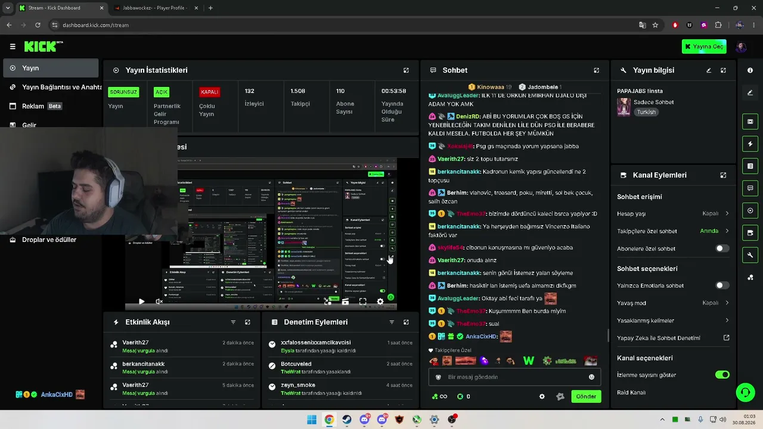The width and height of the screenshot is (763, 429).
Task: Open the Yasaklanmış kelimeler list
Action: point(673,321)
